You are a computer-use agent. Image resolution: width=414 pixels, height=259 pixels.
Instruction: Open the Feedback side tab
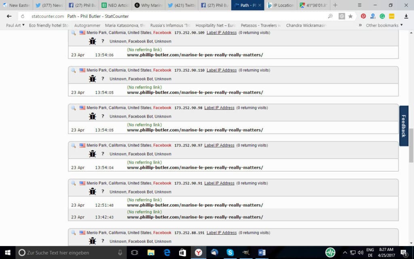click(x=403, y=126)
